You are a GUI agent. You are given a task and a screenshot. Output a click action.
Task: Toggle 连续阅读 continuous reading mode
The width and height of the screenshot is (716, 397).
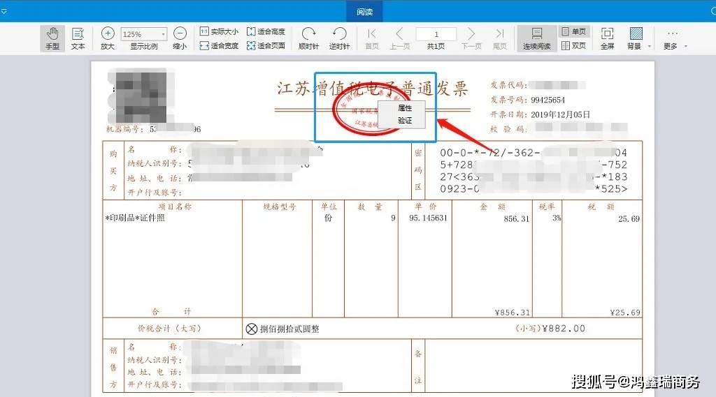(x=536, y=38)
